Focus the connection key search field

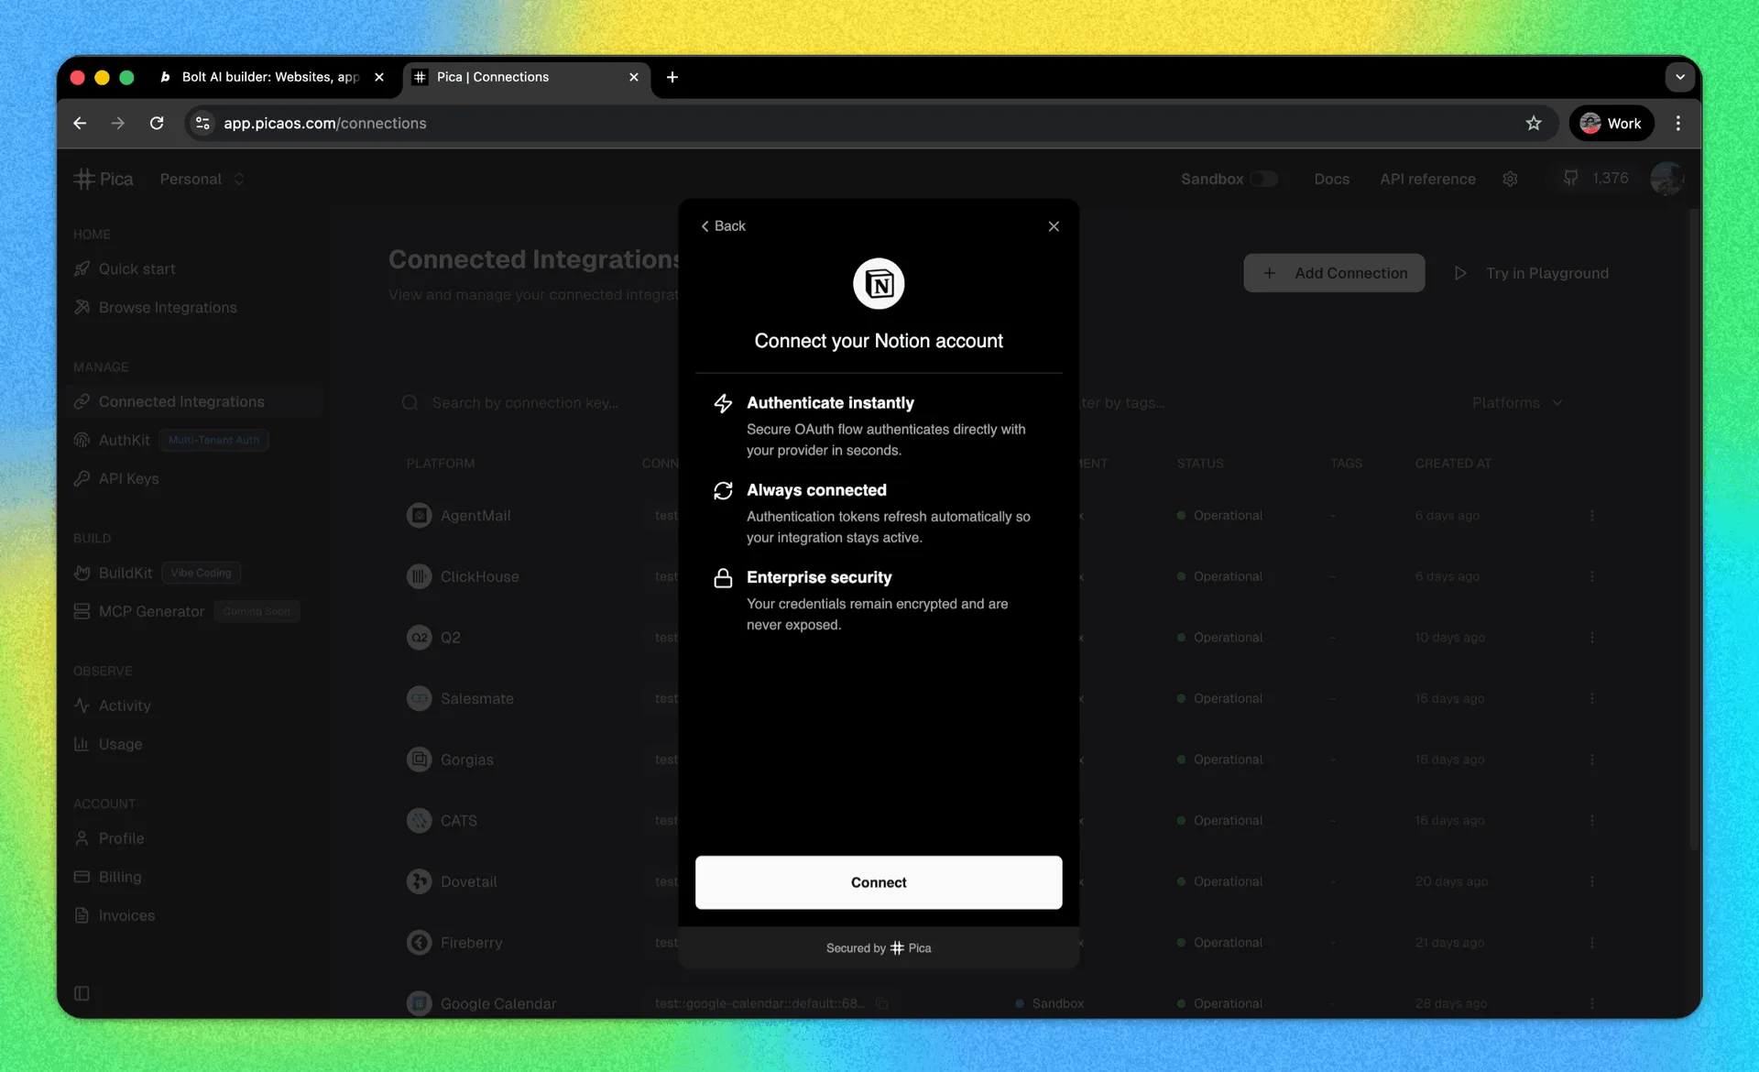[536, 402]
